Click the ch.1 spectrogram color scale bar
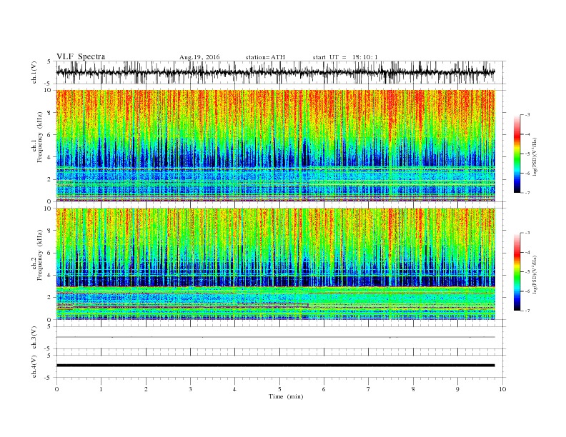 [x=517, y=154]
